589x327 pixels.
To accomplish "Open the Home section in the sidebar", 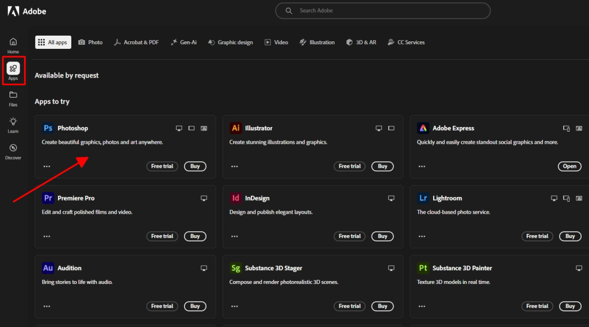I will (13, 46).
